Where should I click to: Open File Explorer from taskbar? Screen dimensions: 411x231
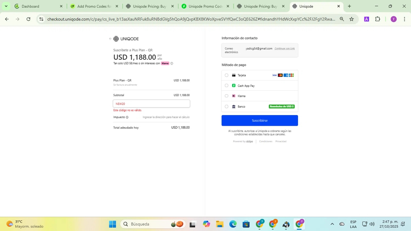[219, 224]
